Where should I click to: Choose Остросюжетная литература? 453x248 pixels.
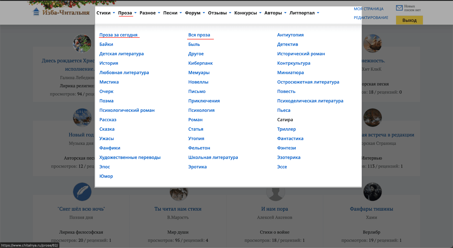coord(308,82)
